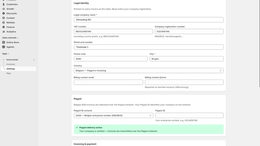Expand the Apps section

point(6,54)
